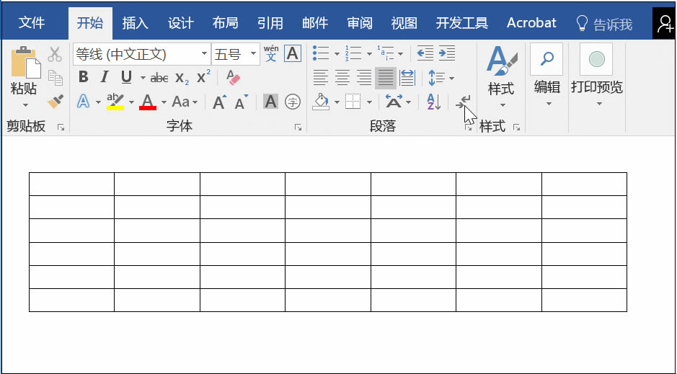Click the character border icon
The image size is (677, 374).
pyautogui.click(x=292, y=54)
